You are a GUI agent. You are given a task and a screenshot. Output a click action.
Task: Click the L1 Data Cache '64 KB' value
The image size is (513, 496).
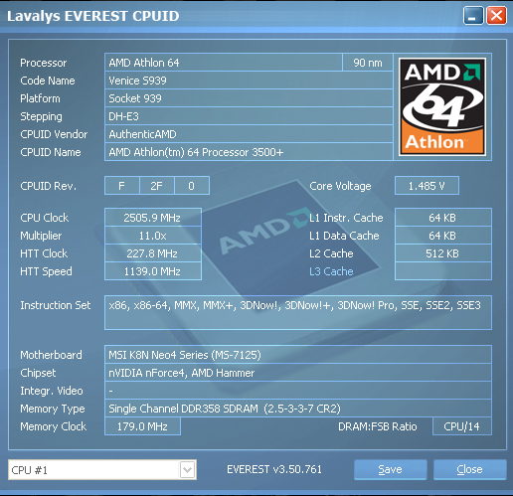point(443,236)
